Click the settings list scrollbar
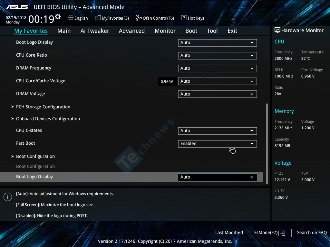Image resolution: width=330 pixels, height=247 pixels. [267, 144]
